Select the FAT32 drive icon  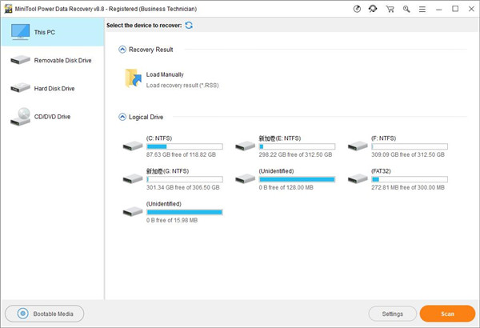coord(358,179)
